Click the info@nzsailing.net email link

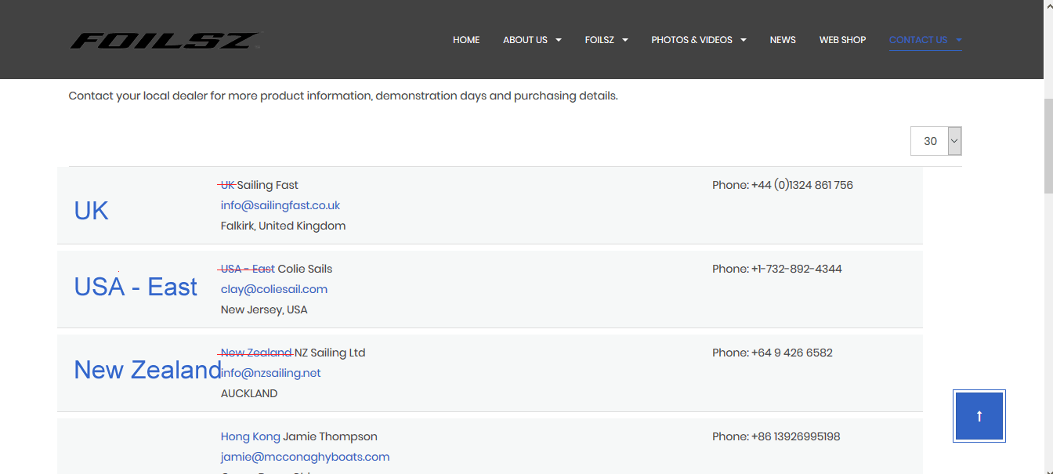271,373
